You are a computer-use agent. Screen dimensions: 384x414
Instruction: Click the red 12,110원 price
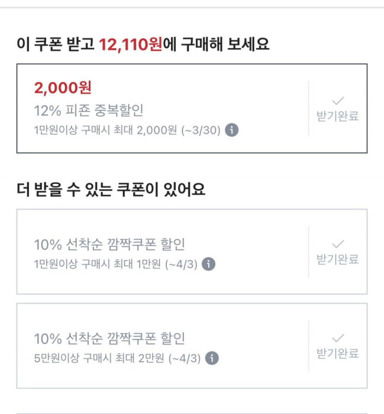tap(131, 45)
